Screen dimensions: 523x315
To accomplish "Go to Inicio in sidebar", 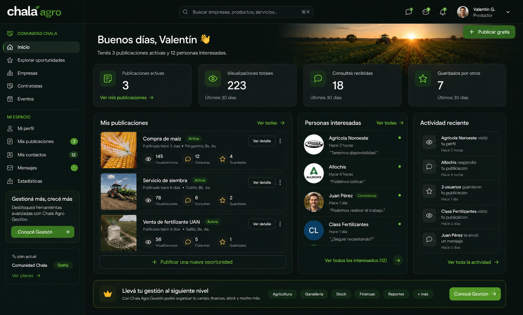I will tap(41, 47).
